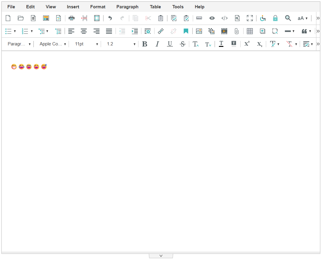322x259 pixels.
Task: Align text right
Action: tap(96, 31)
